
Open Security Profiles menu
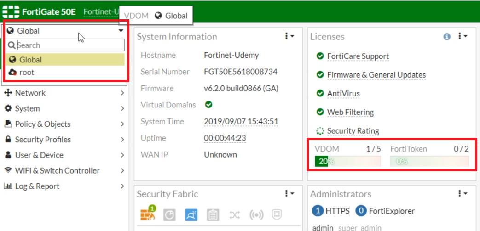pyautogui.click(x=64, y=140)
